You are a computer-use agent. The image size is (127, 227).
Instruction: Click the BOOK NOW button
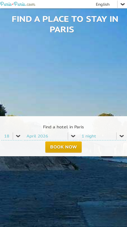[x=64, y=147]
